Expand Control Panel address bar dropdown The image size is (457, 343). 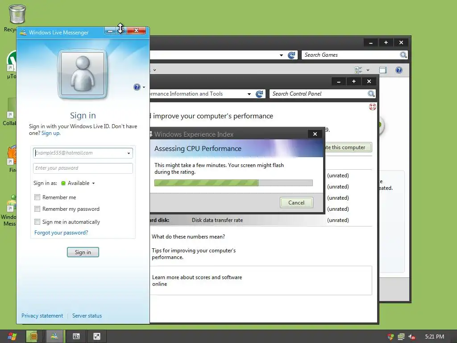tap(249, 94)
